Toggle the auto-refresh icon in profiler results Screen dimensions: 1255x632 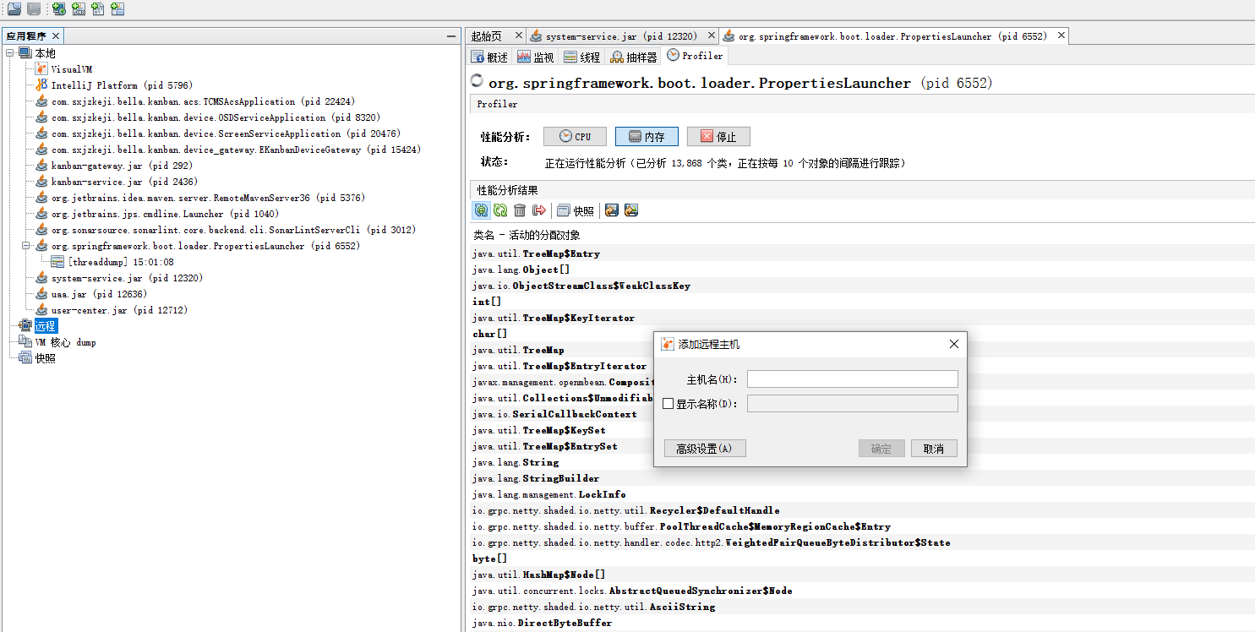coord(480,210)
